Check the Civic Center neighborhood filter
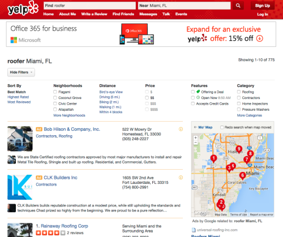Image resolution: width=283 pixels, height=237 pixels. (x=55, y=104)
